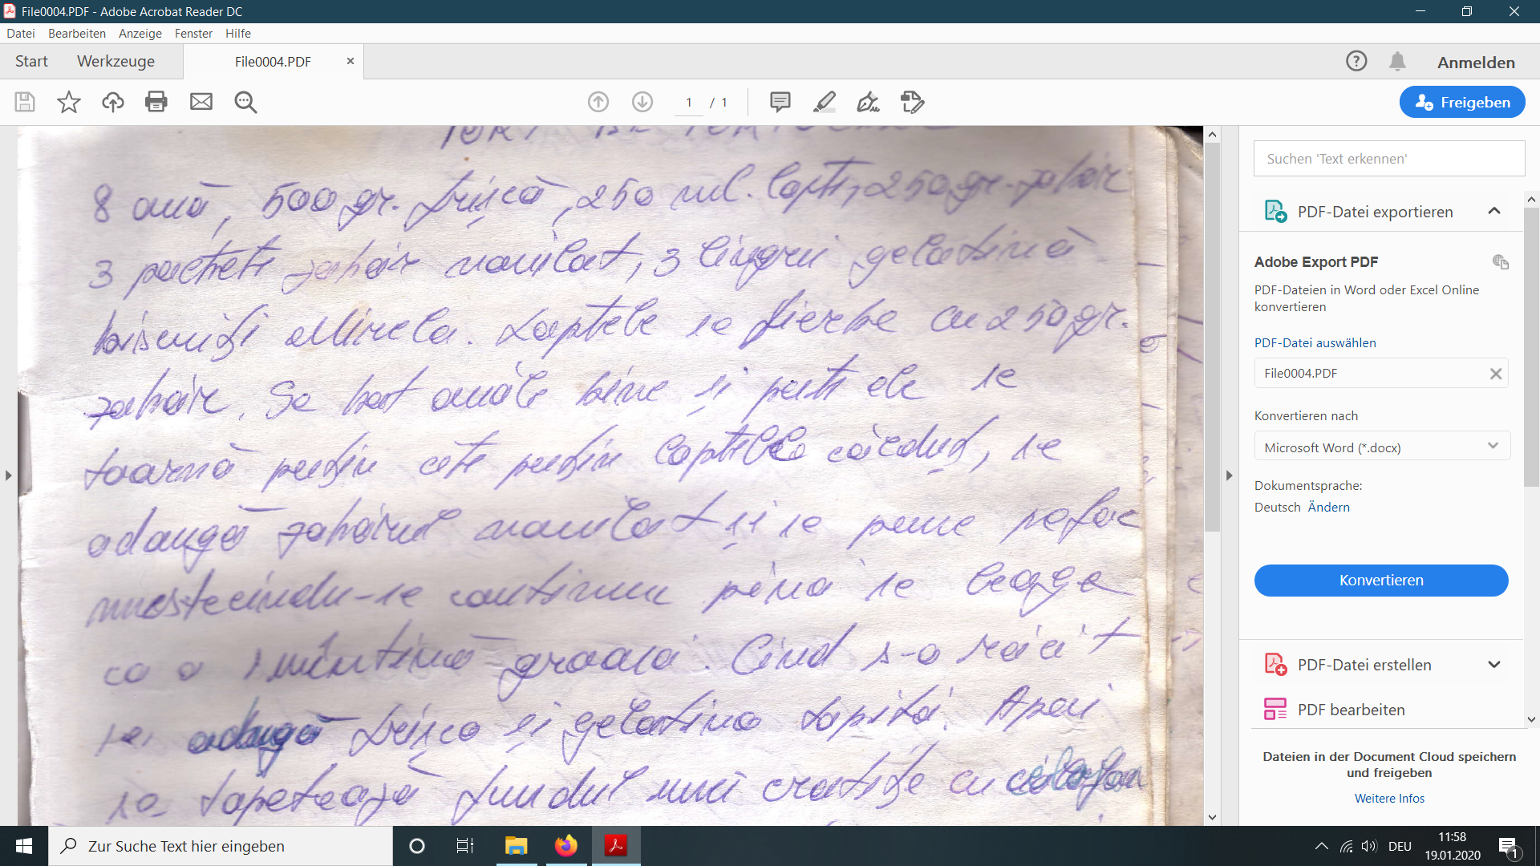
Task: Collapse the PDF-Datei exportieren section
Action: [1494, 211]
